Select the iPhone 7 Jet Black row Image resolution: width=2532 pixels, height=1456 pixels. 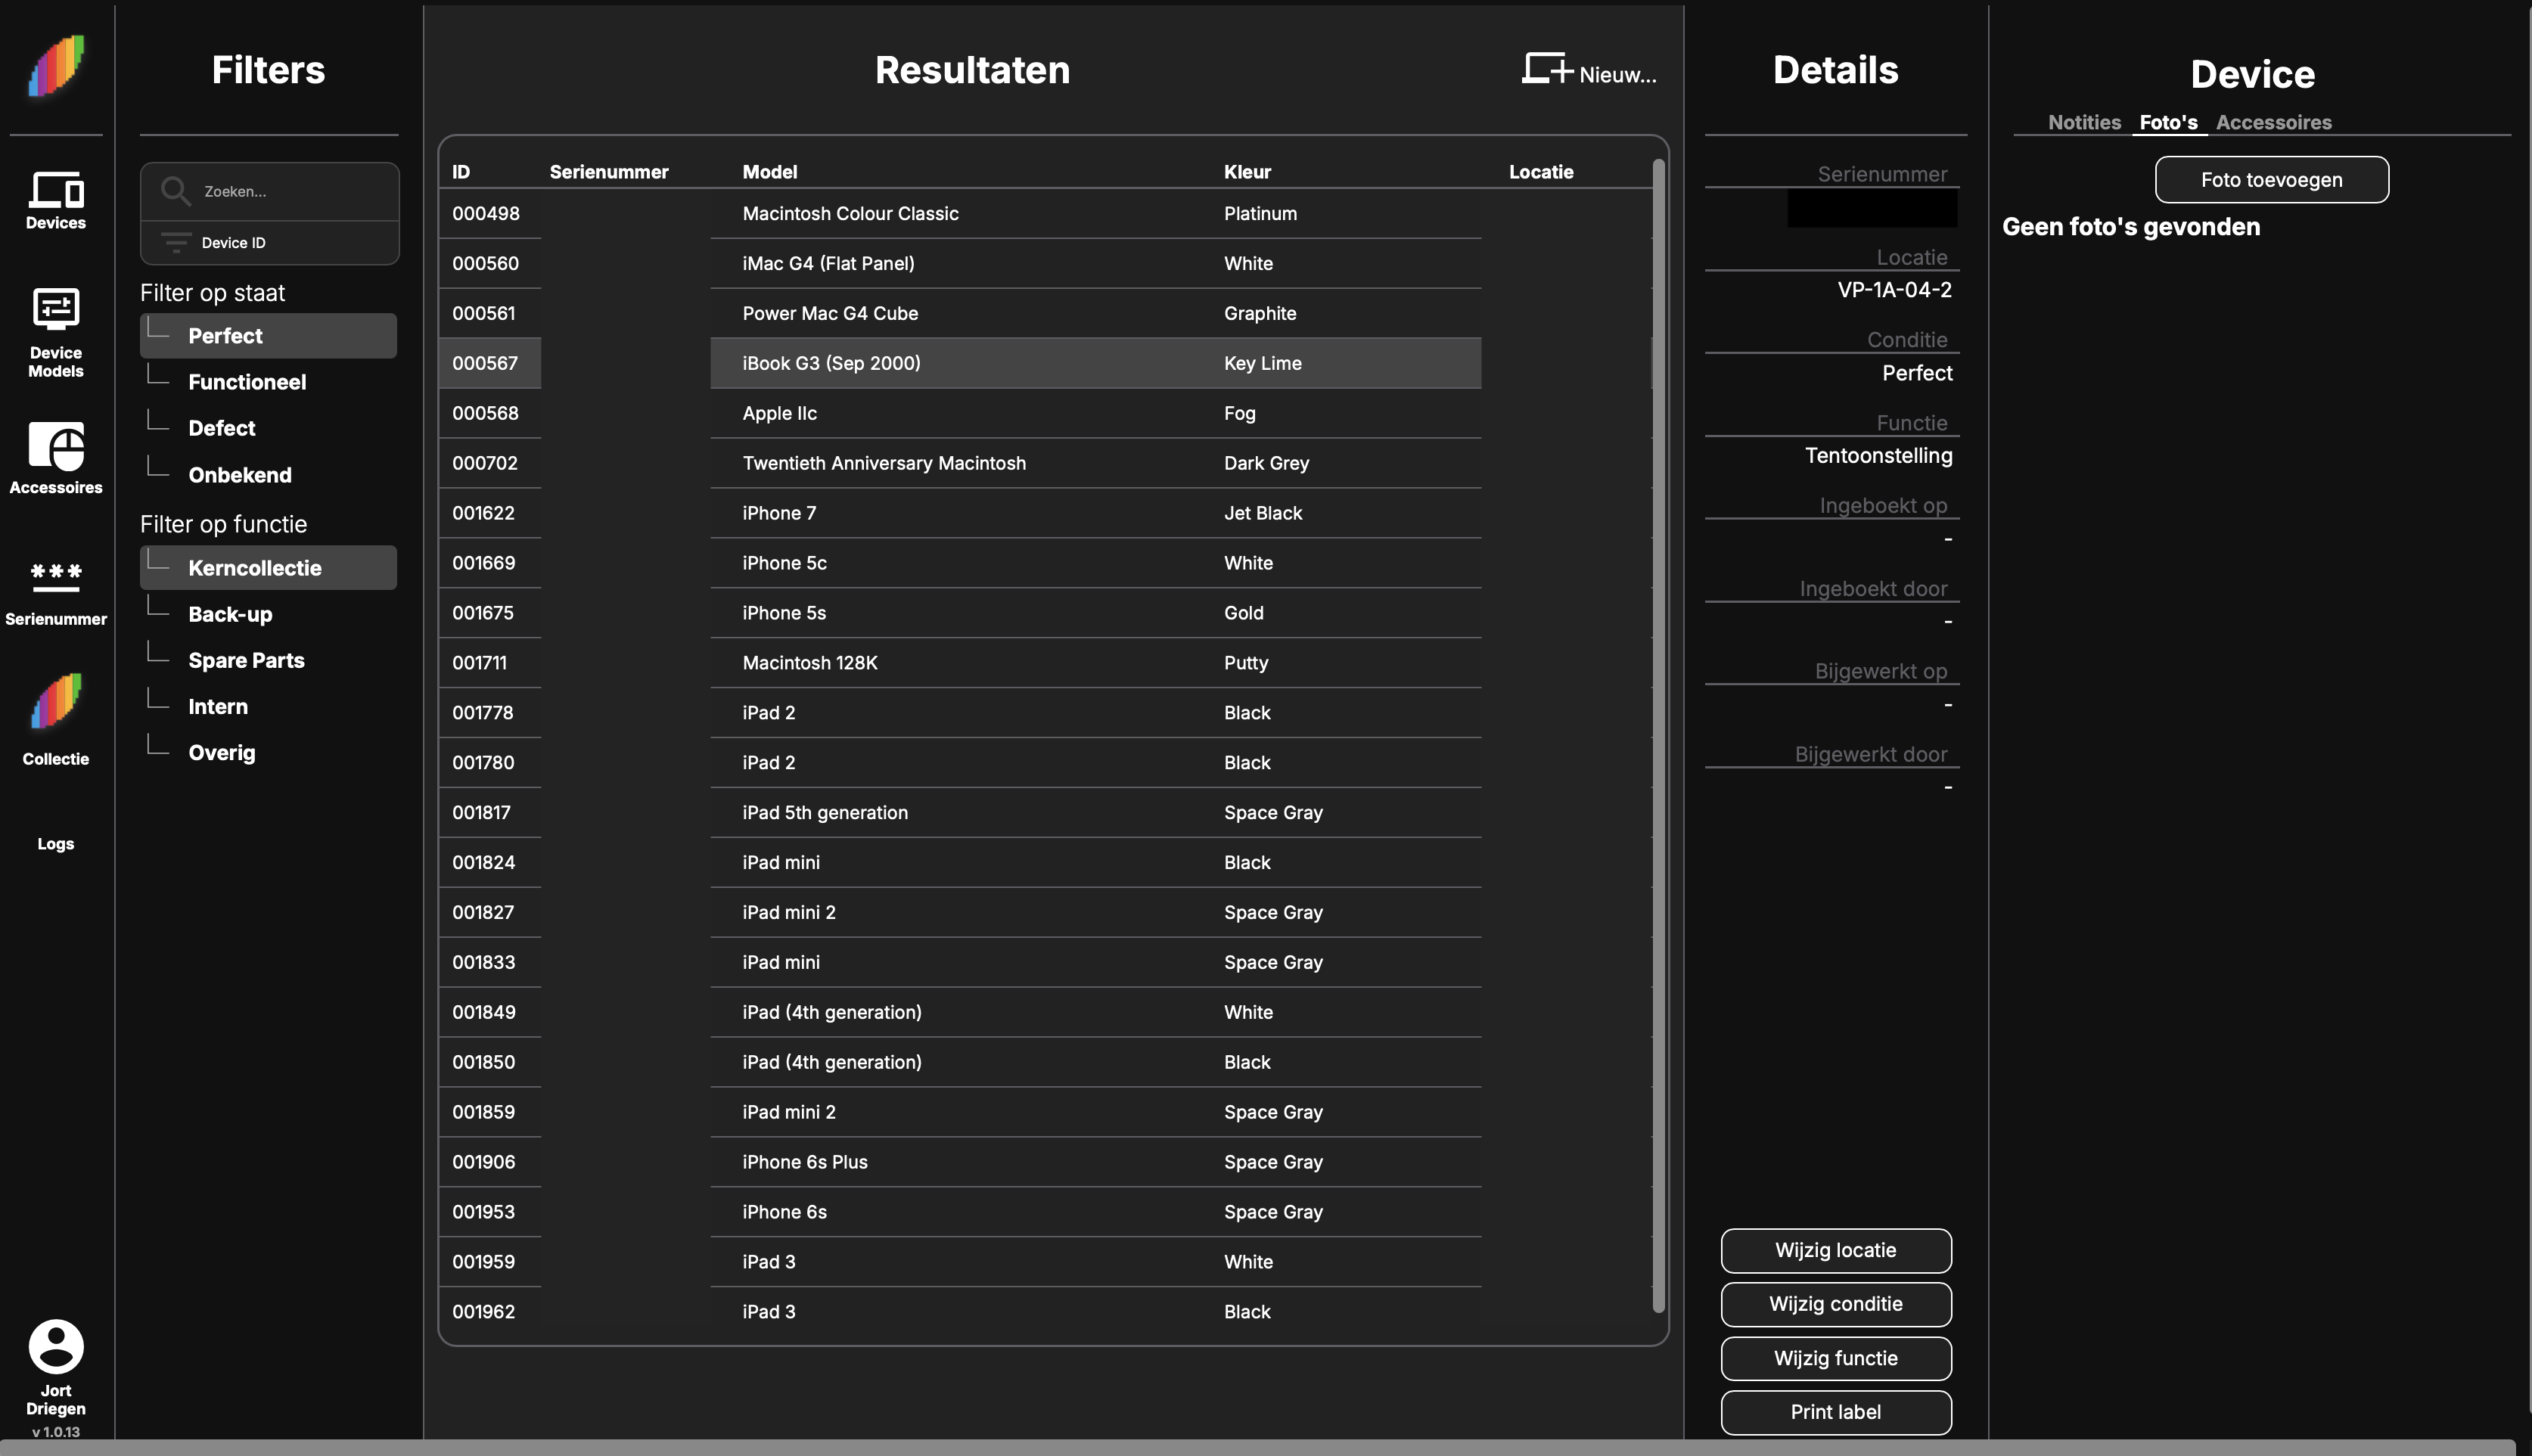point(1000,513)
